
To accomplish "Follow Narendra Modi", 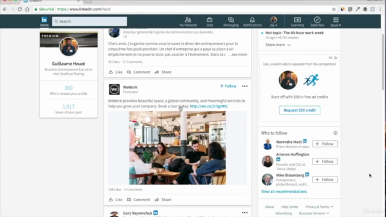I will pos(325,144).
